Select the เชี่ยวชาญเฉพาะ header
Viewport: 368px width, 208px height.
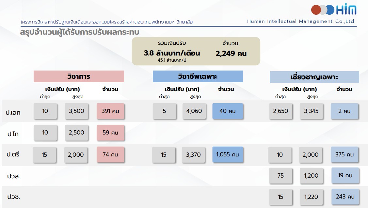314,77
